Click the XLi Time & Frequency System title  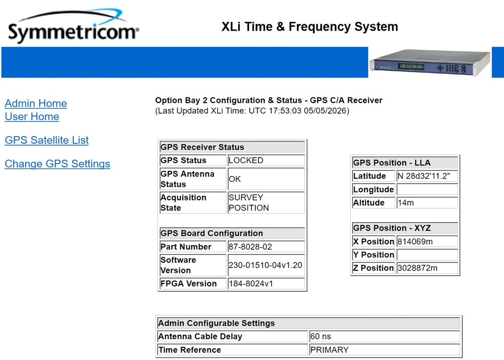(x=310, y=27)
